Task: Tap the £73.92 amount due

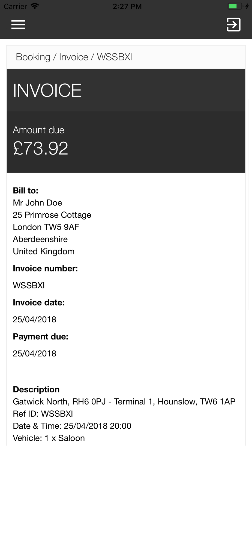Action: click(41, 149)
